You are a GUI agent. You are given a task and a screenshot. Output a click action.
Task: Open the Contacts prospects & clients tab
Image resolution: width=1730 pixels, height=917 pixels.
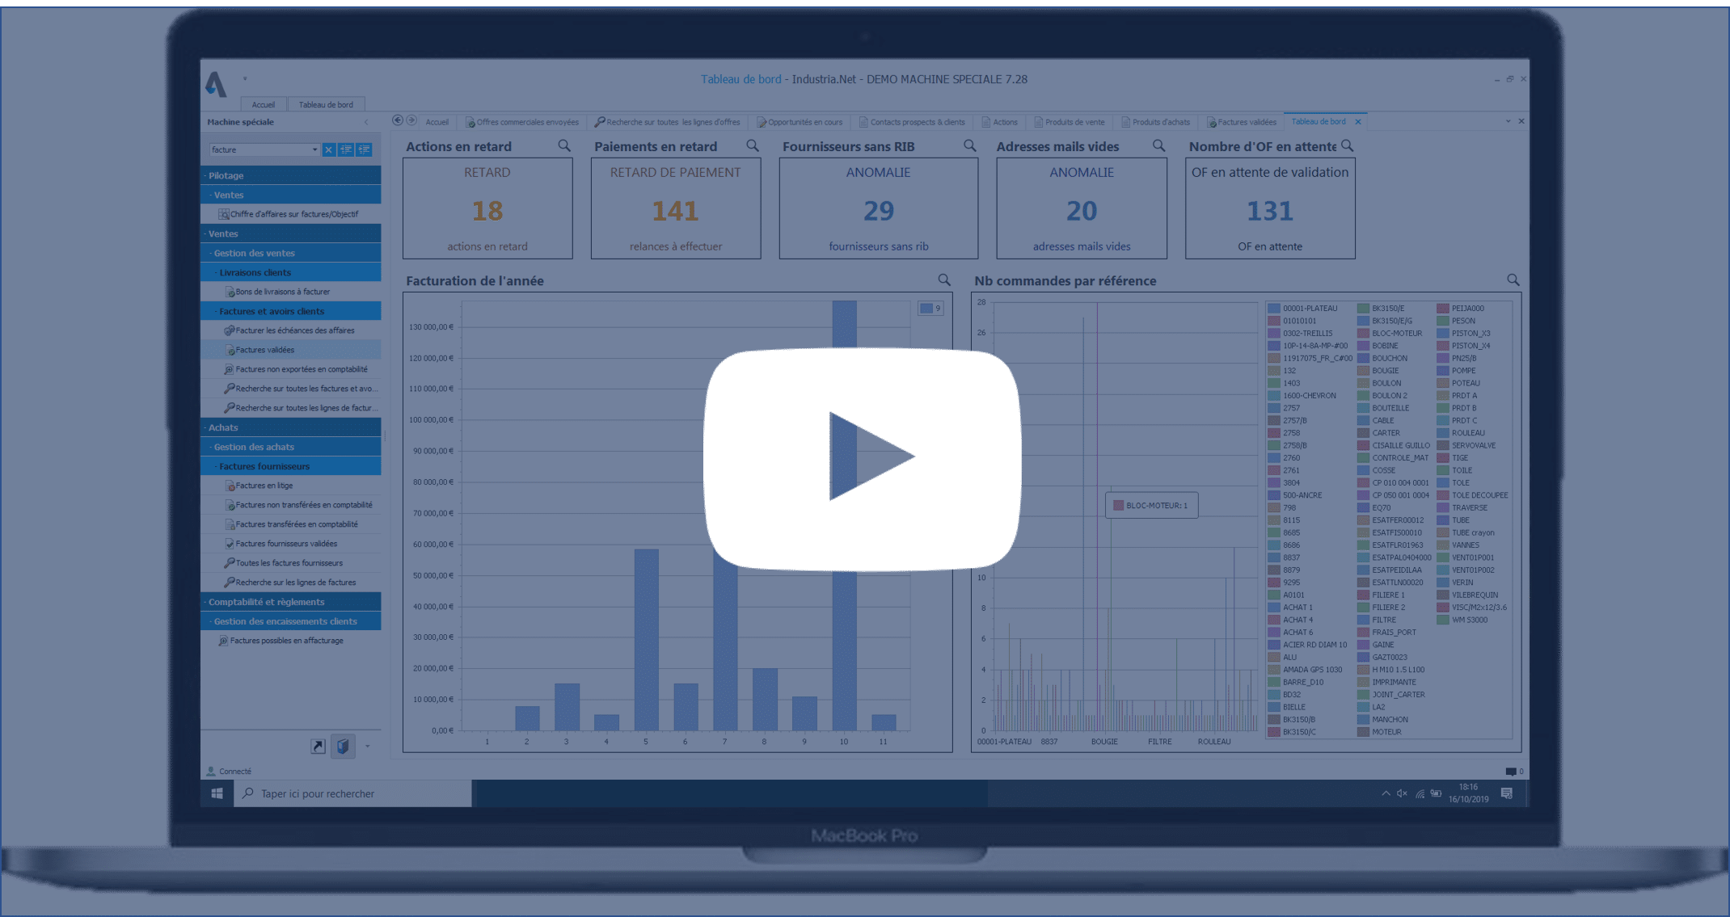pos(912,122)
